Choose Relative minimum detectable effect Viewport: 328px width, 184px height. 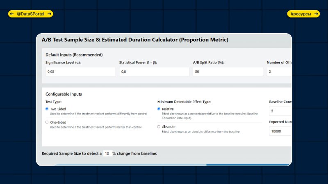(159, 109)
